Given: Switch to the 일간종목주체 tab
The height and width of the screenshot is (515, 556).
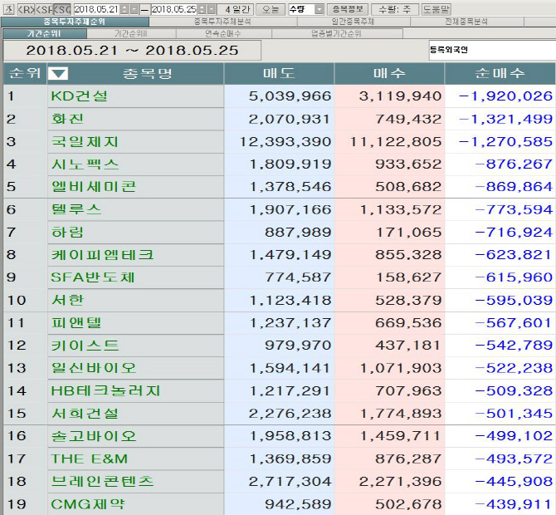Looking at the screenshot, I should (354, 22).
